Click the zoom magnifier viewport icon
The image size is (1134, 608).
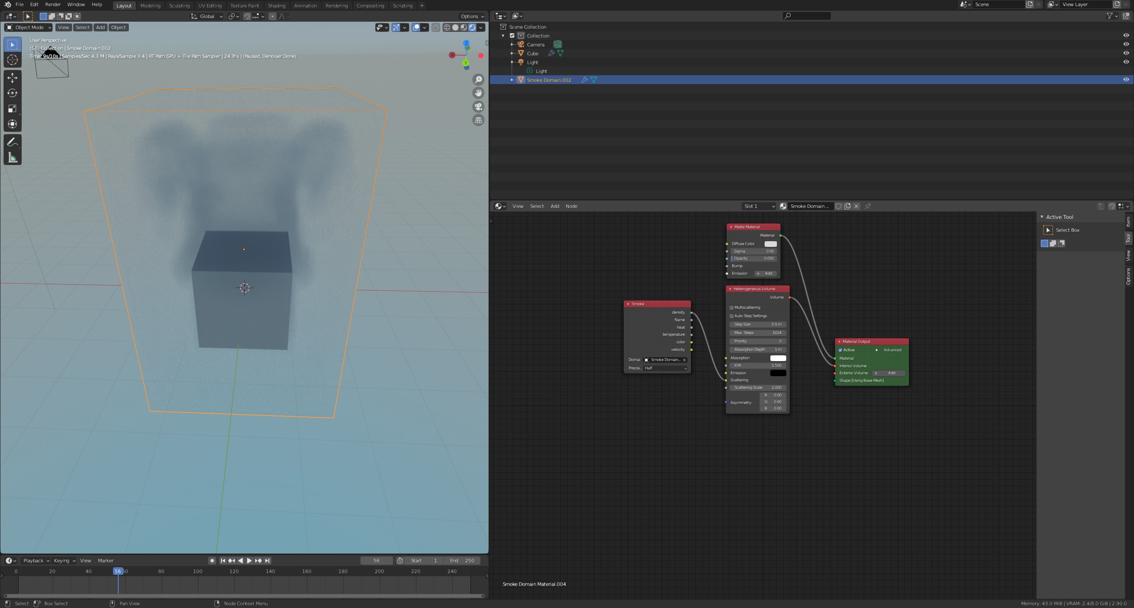point(478,80)
